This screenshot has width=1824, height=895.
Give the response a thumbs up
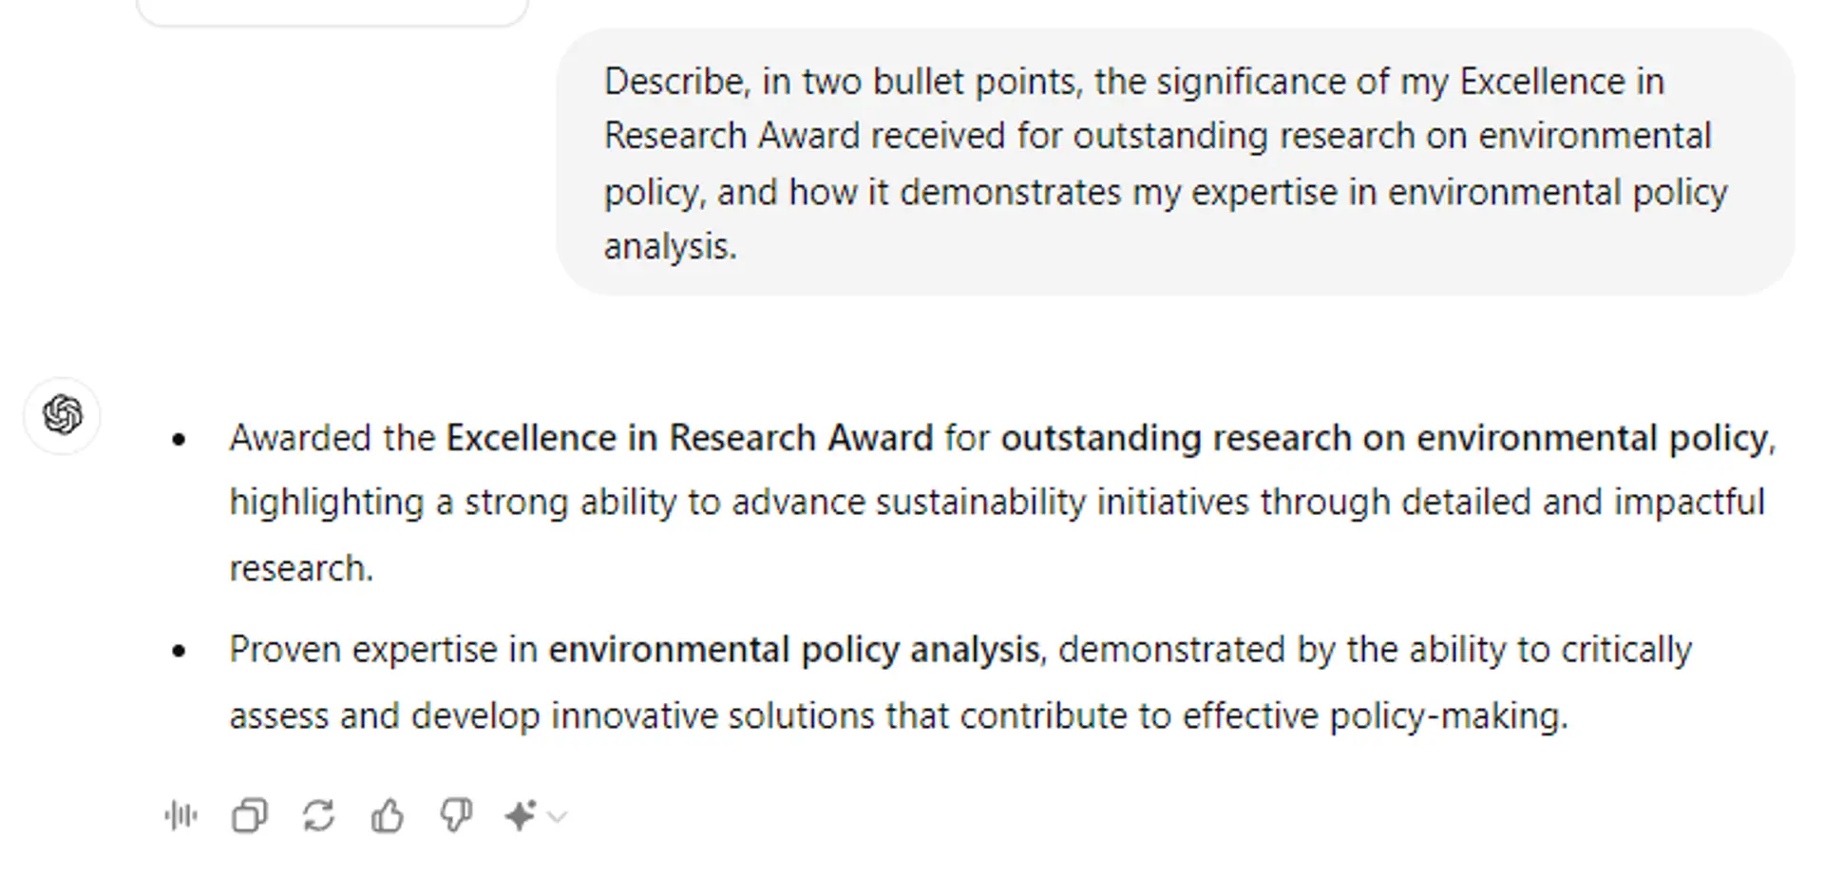[x=388, y=816]
